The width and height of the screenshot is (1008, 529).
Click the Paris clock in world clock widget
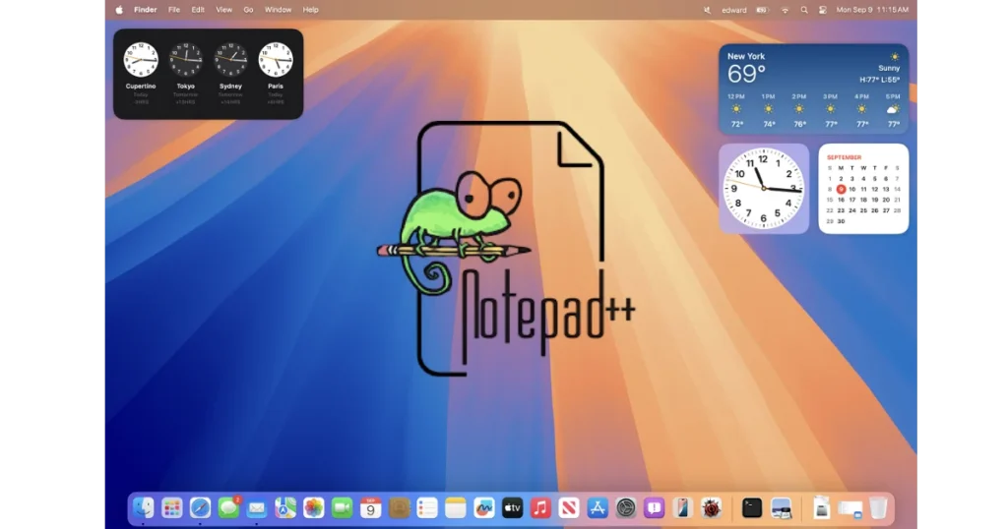[x=276, y=60]
